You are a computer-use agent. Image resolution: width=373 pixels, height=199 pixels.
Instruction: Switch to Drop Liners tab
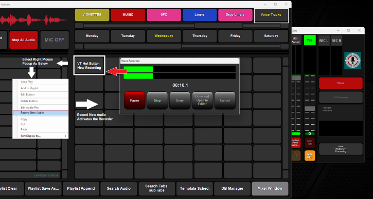[235, 15]
